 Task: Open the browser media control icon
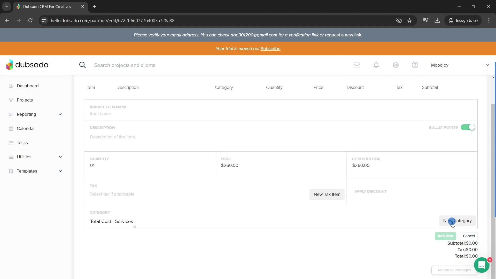426,20
